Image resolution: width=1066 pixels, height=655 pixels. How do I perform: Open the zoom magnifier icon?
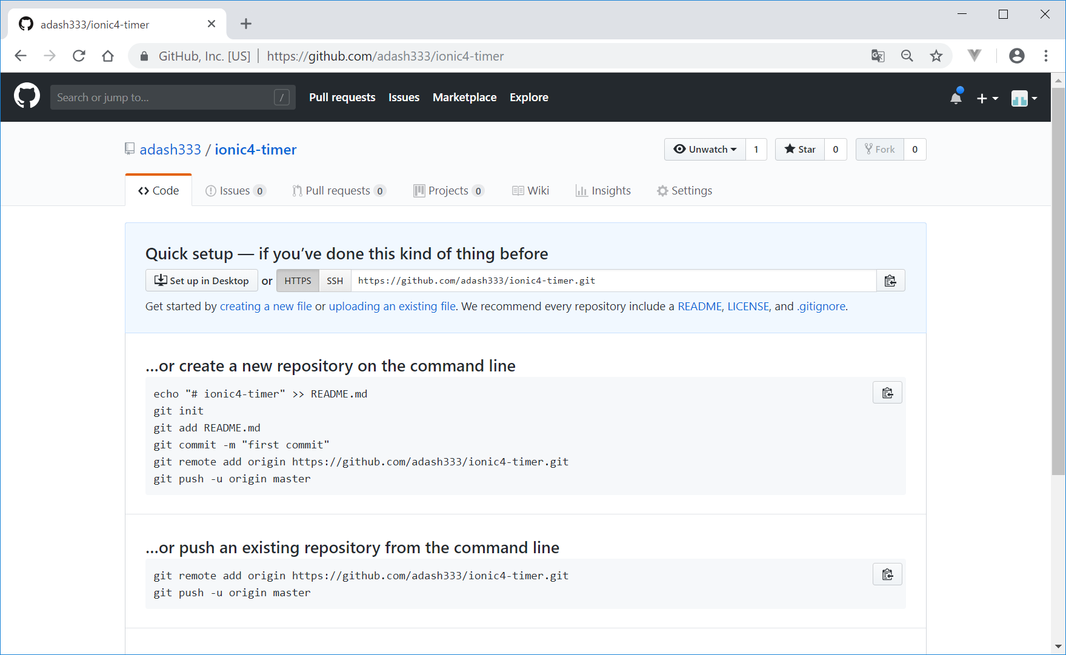click(907, 56)
